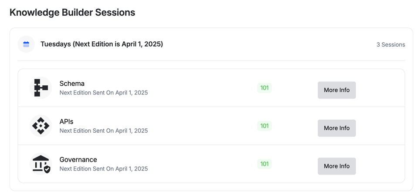Select the Schema session title

tap(72, 84)
